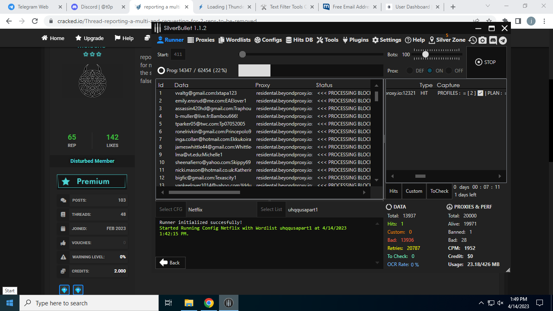
Task: Switch to the Runner tab
Action: (x=170, y=40)
